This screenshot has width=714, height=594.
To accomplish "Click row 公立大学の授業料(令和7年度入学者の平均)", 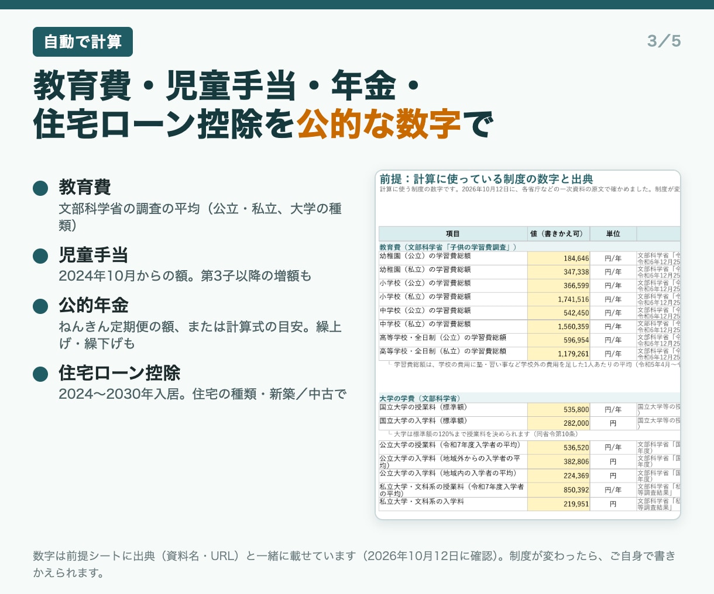I will 530,448.
